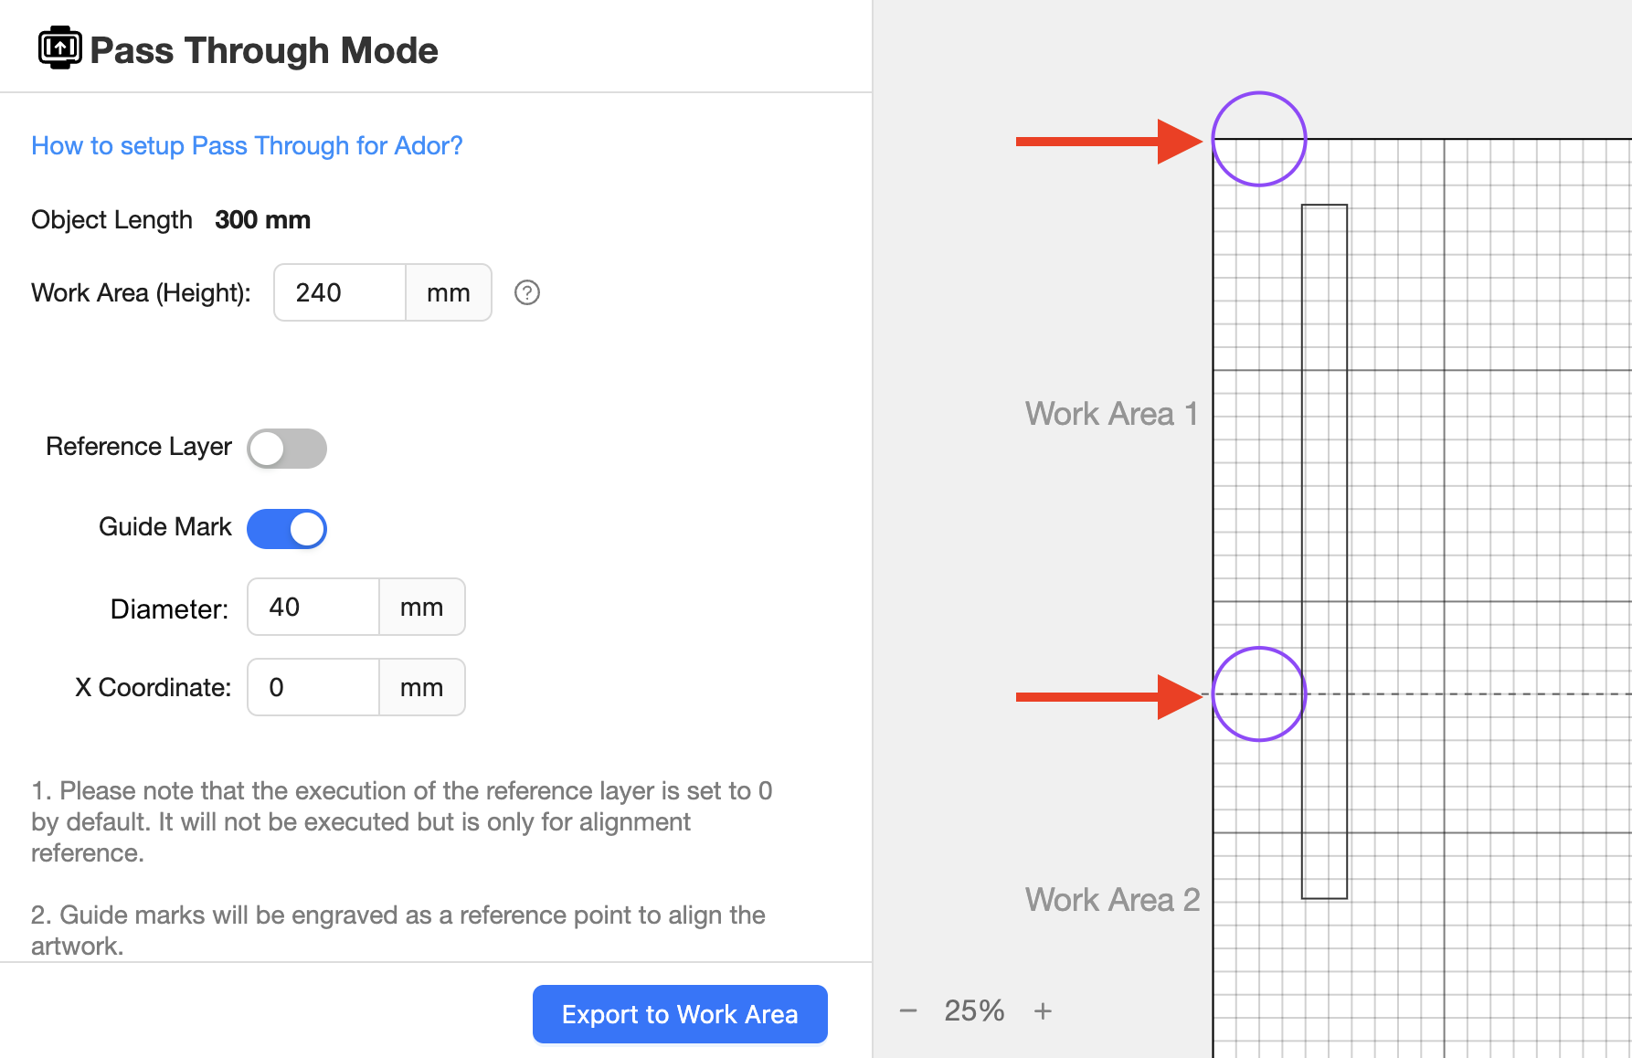This screenshot has height=1058, width=1632.
Task: Click the lower red arrow pointer
Action: (x=1109, y=696)
